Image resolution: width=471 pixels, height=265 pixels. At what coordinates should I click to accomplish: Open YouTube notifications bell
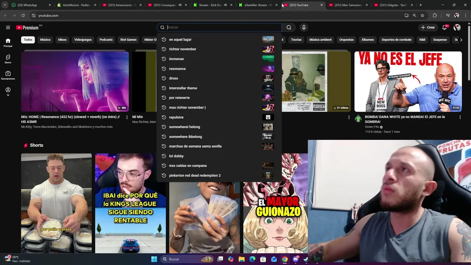tap(445, 27)
